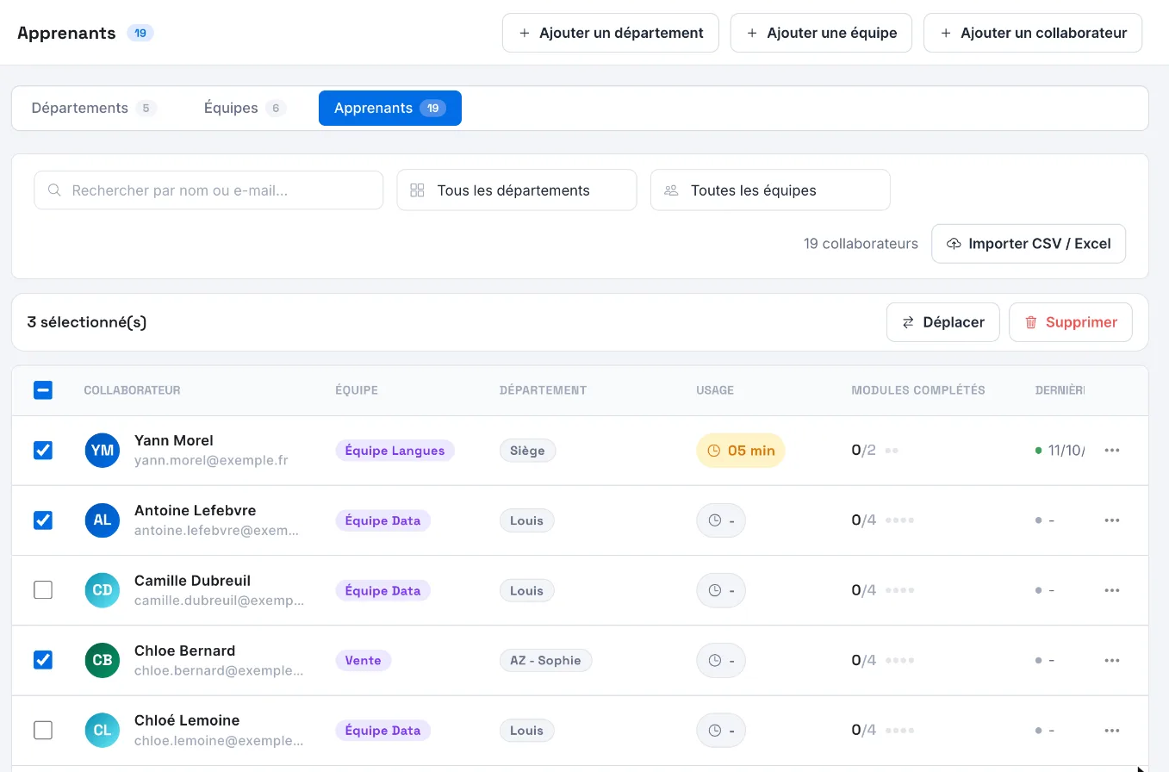Click Ajouter un département button
The width and height of the screenshot is (1169, 772).
tap(611, 33)
